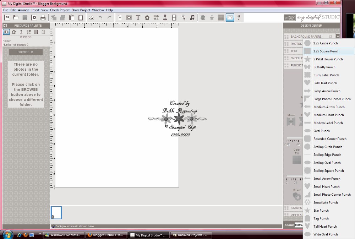Viewport: 355px width, 239px height.
Task: Click the scissors cut icon
Action: coord(54,17)
